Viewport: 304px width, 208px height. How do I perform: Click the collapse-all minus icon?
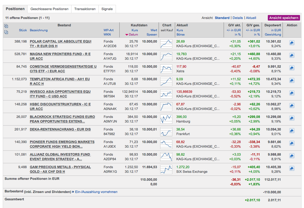(6, 32)
